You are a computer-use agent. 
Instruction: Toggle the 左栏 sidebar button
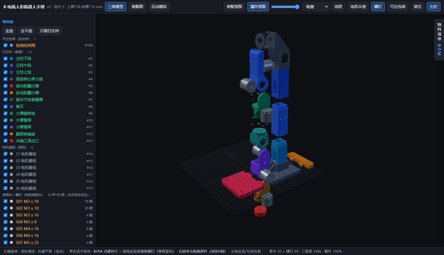pyautogui.click(x=434, y=7)
